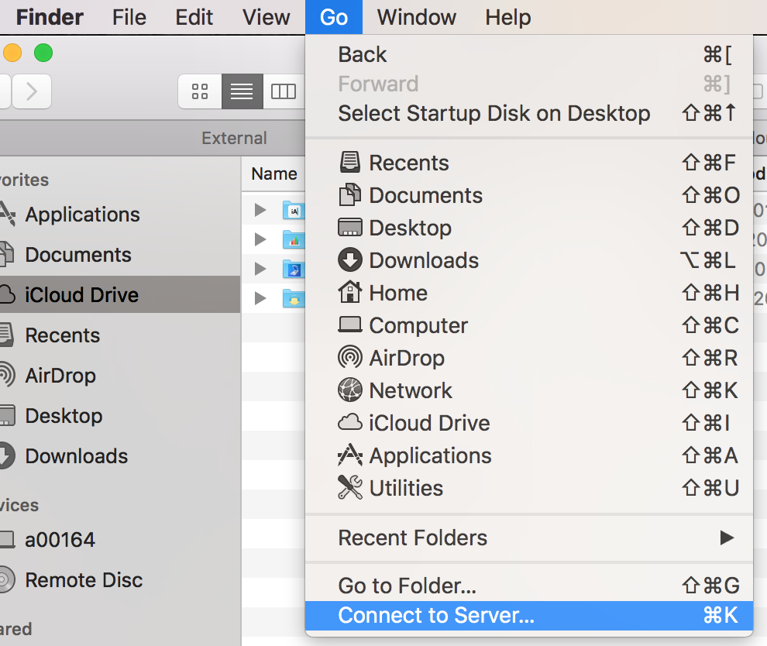Click the Desktop icon in Go menu
Screen dimensions: 767x646
click(x=349, y=228)
